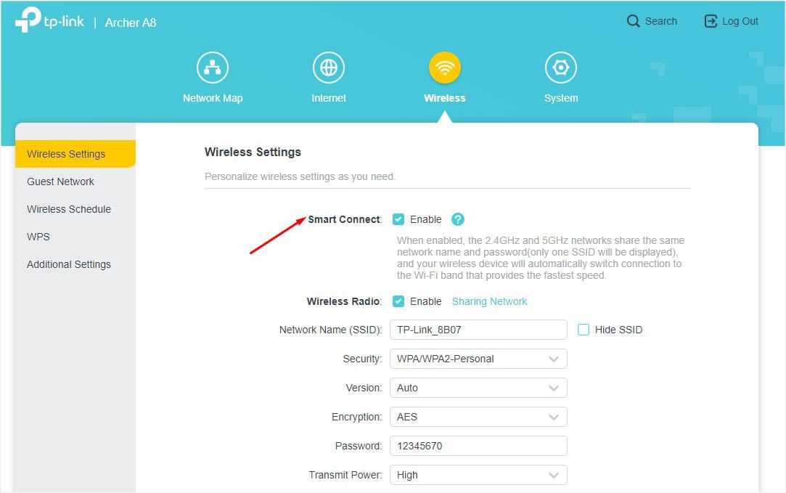Go to Guest Network in sidebar

(x=61, y=182)
